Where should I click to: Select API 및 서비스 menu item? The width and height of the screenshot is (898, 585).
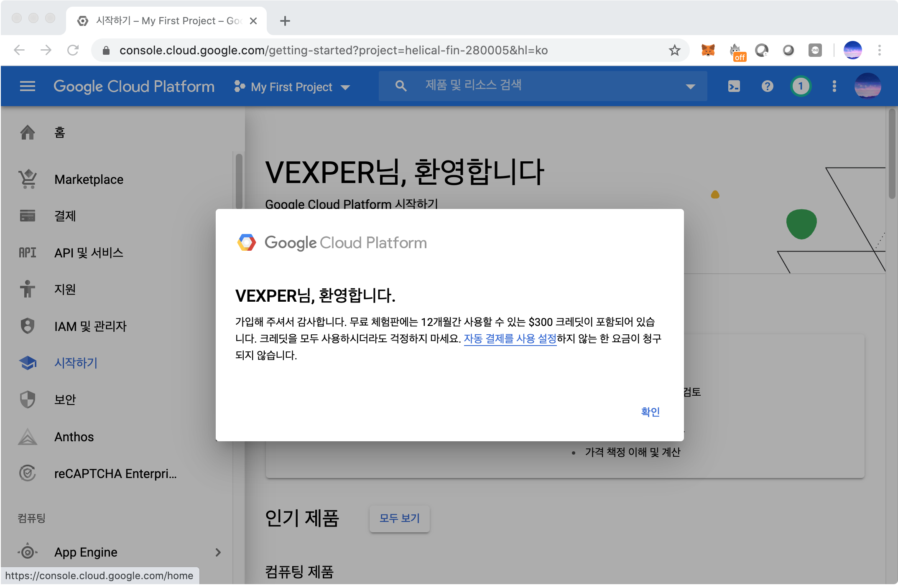tap(89, 252)
